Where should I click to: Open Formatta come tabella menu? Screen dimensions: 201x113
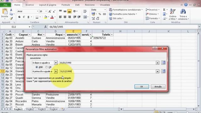[123, 14]
